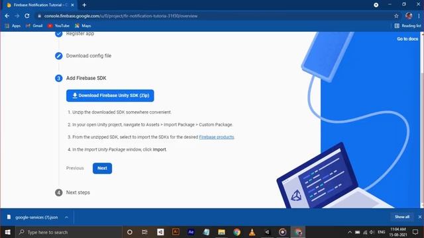Open Adobe After Effects from taskbar

point(191,232)
